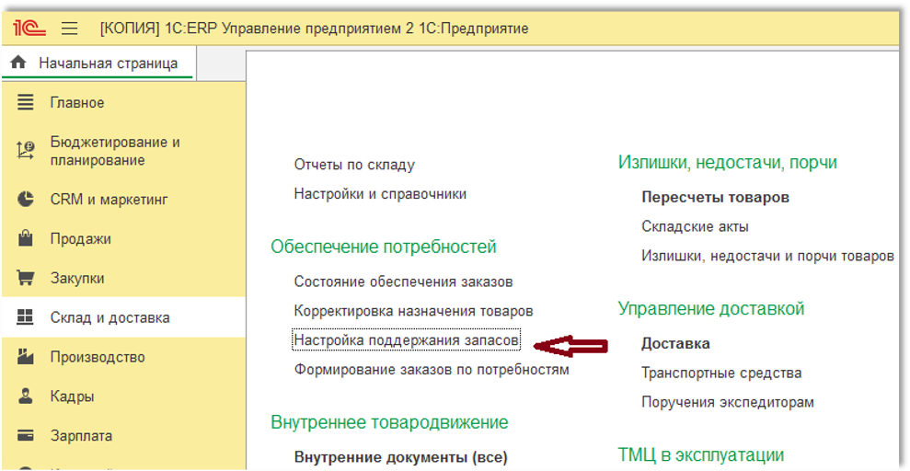Open CRM и маркетинг section
Image resolution: width=910 pixels, height=471 pixels.
(x=109, y=201)
